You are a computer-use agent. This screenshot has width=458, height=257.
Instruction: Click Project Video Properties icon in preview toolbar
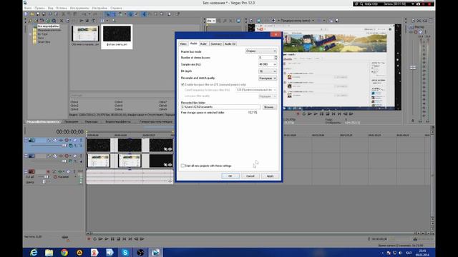pos(251,21)
